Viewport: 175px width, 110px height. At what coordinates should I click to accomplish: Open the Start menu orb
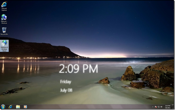click(x=3, y=107)
